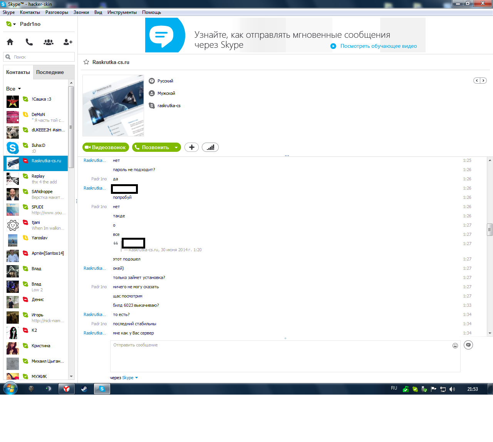
Task: Click the send message bubble button
Action: click(x=468, y=345)
